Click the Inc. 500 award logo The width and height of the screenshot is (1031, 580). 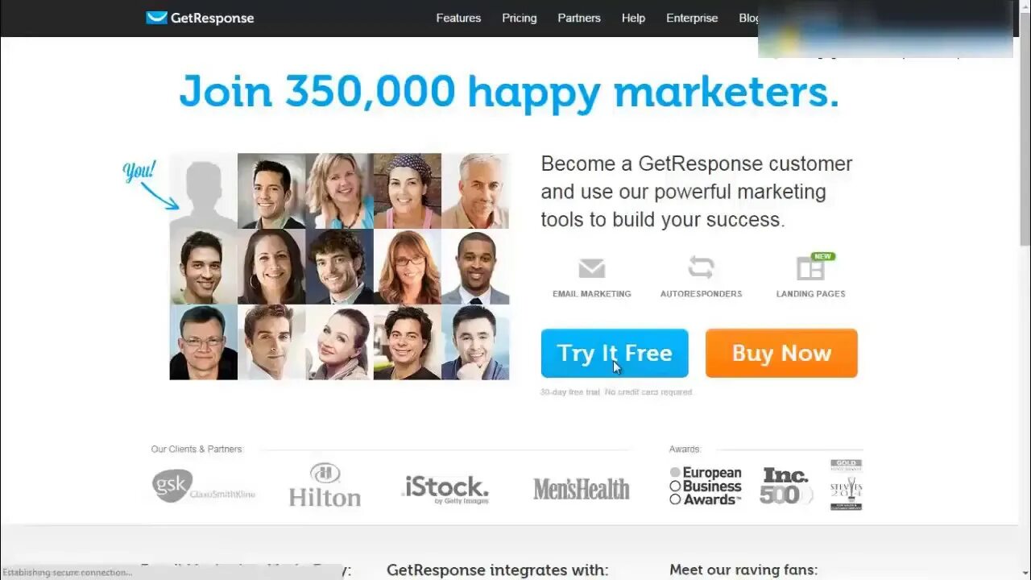pos(785,486)
